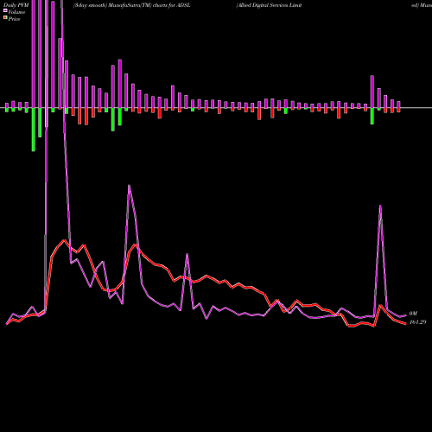Click the '161.29' price value label
The width and height of the screenshot is (432, 432).
pos(417,322)
